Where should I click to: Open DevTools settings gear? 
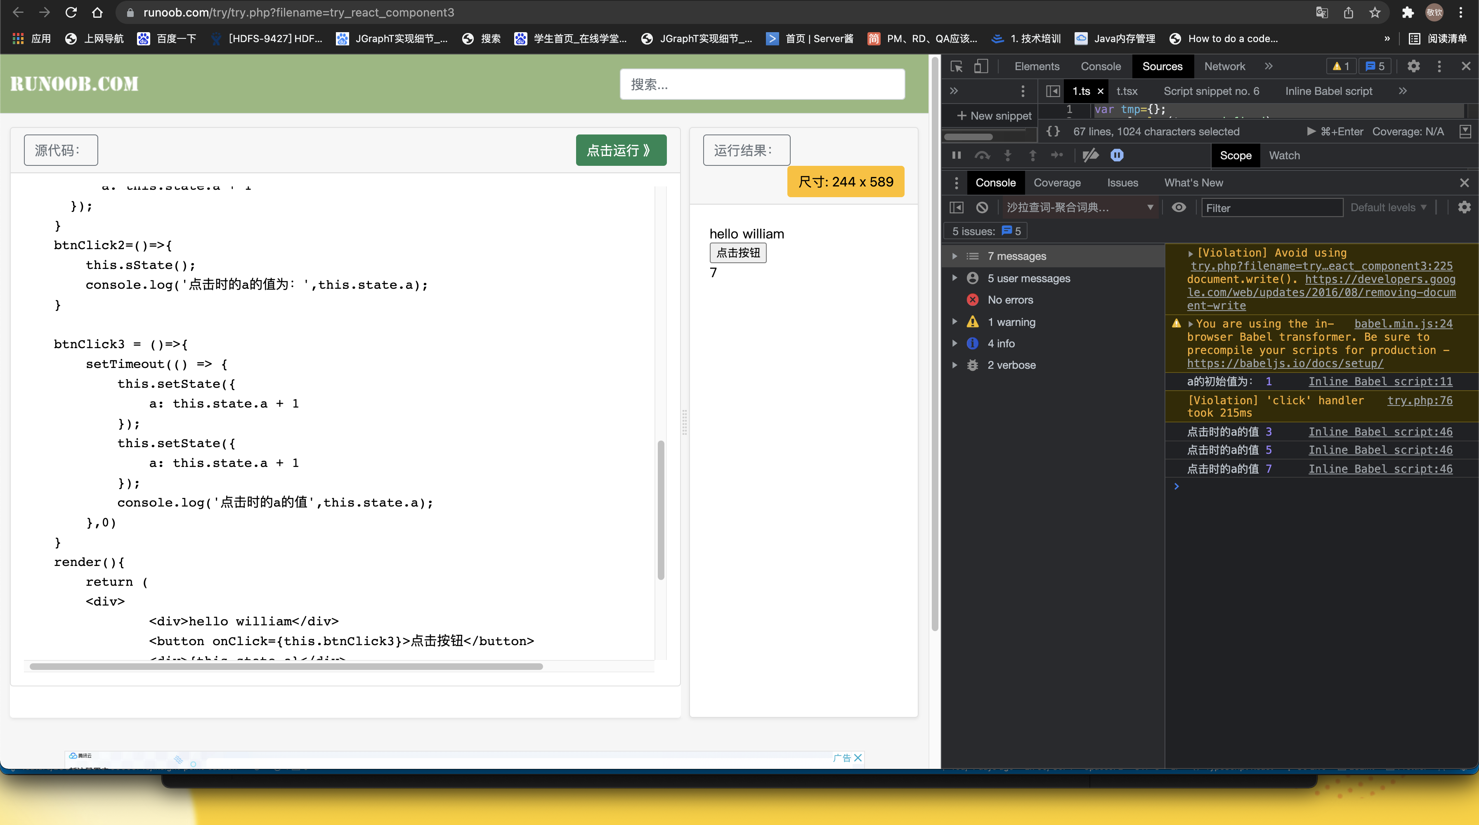point(1414,66)
